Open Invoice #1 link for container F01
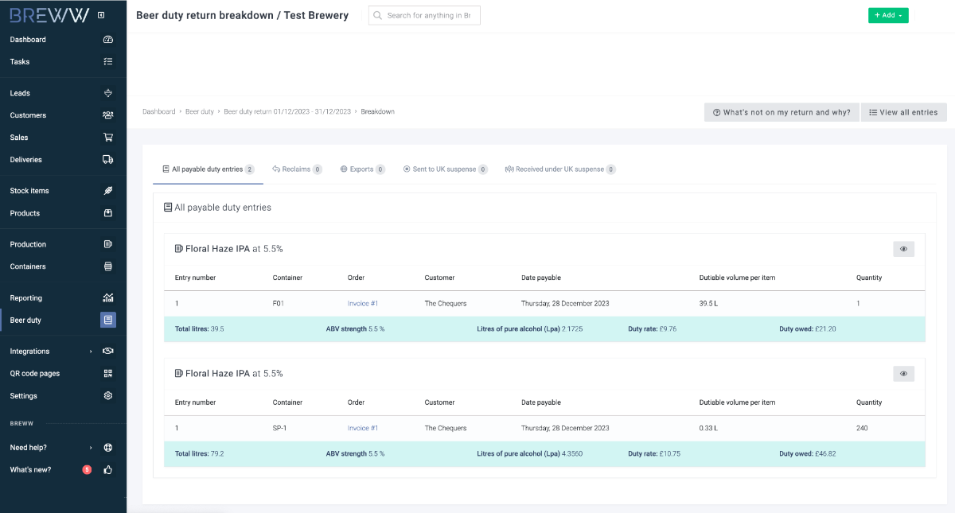The image size is (955, 513). point(362,304)
